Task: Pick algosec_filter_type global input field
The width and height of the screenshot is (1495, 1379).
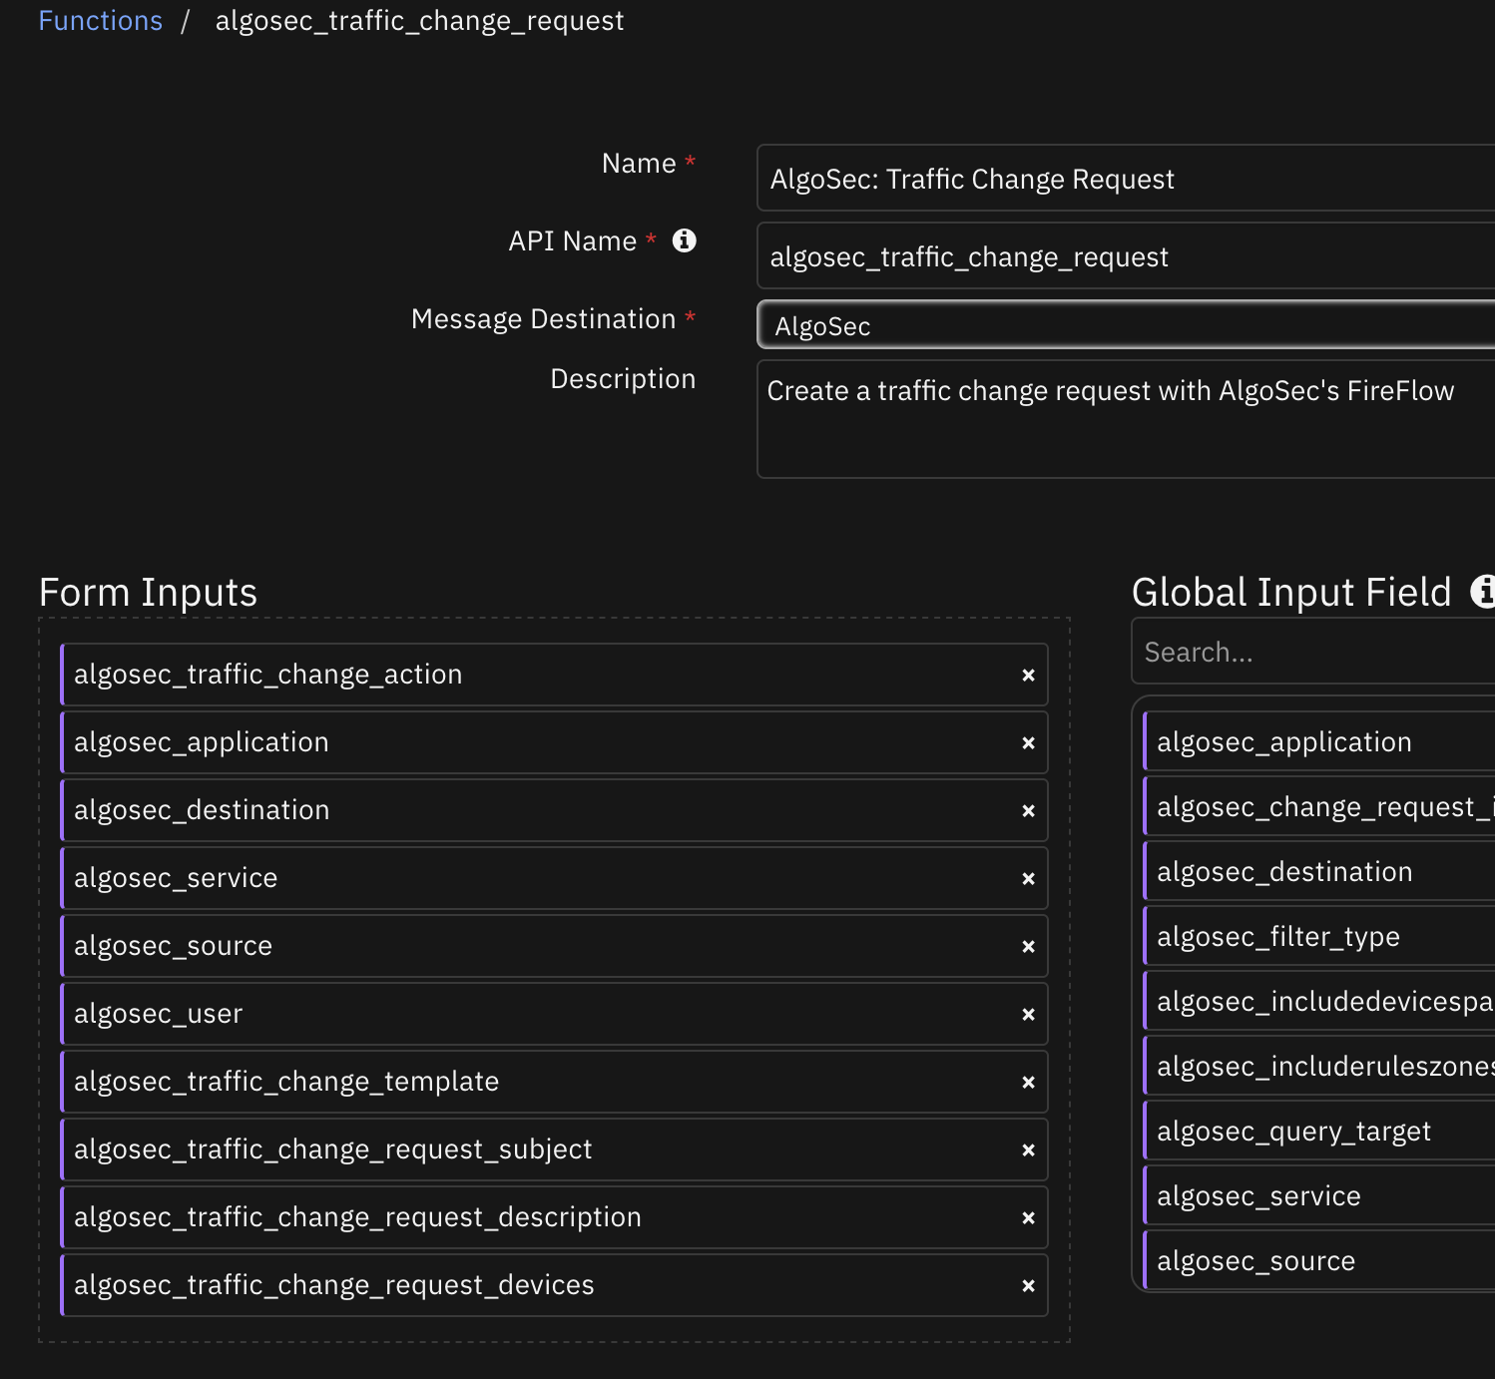Action: 1319,936
